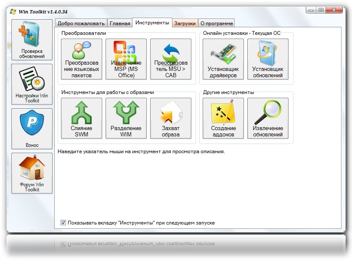
Task: Select the SWM merge tool
Action: (x=82, y=118)
